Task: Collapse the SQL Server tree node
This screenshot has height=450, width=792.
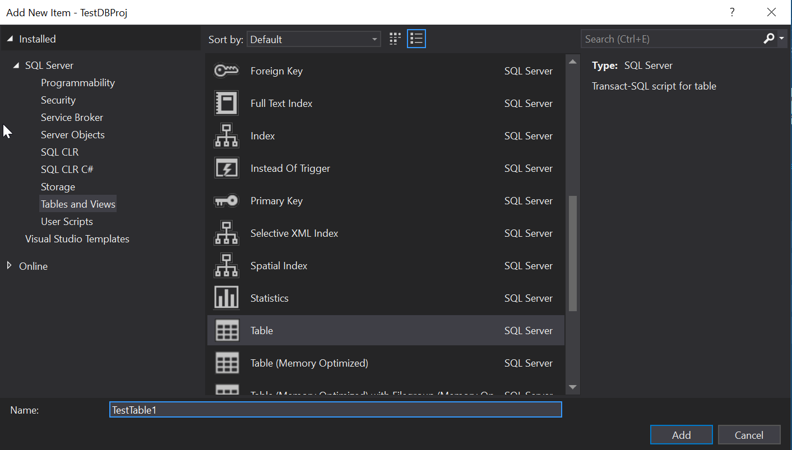Action: click(16, 65)
